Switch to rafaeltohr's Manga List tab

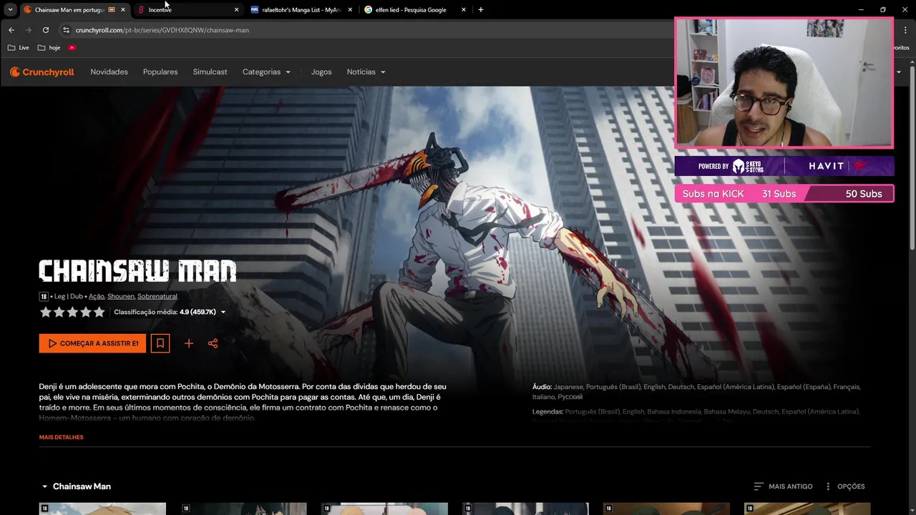pyautogui.click(x=301, y=9)
